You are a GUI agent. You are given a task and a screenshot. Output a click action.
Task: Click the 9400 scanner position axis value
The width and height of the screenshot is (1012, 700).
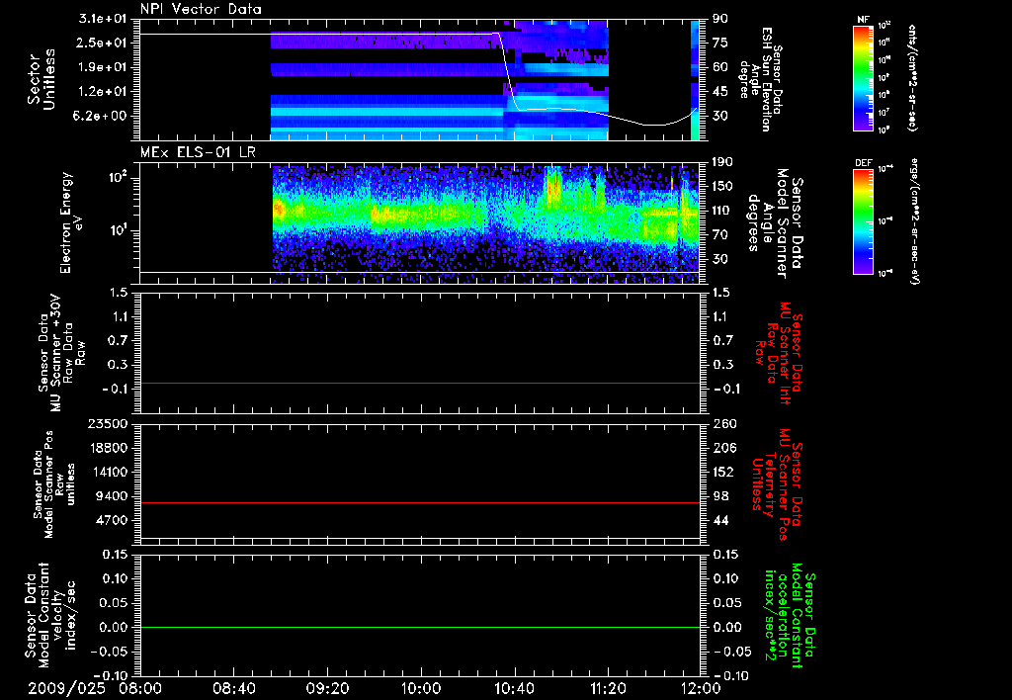click(x=113, y=496)
